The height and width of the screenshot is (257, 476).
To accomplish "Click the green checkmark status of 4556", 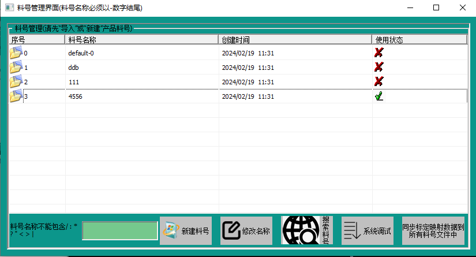I will [378, 96].
